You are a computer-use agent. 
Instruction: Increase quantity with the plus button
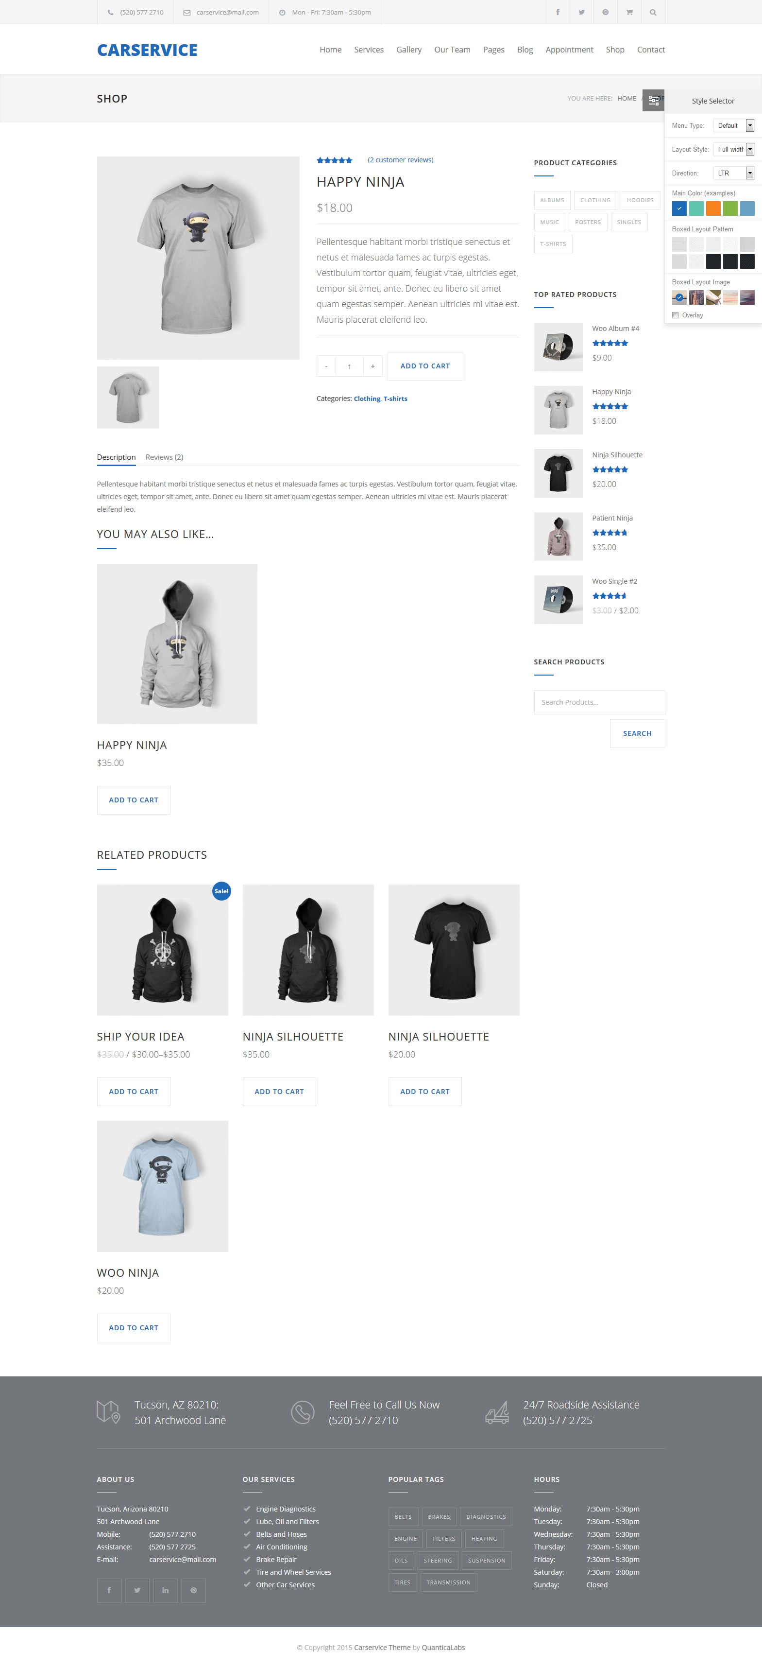click(x=373, y=366)
